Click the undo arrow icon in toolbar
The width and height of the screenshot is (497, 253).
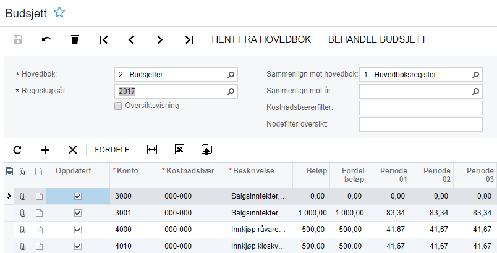tap(47, 39)
